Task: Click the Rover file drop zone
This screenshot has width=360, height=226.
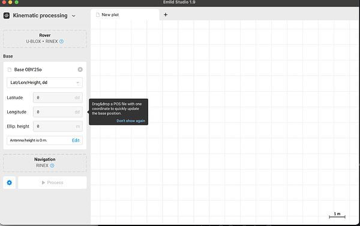Action: click(45, 39)
